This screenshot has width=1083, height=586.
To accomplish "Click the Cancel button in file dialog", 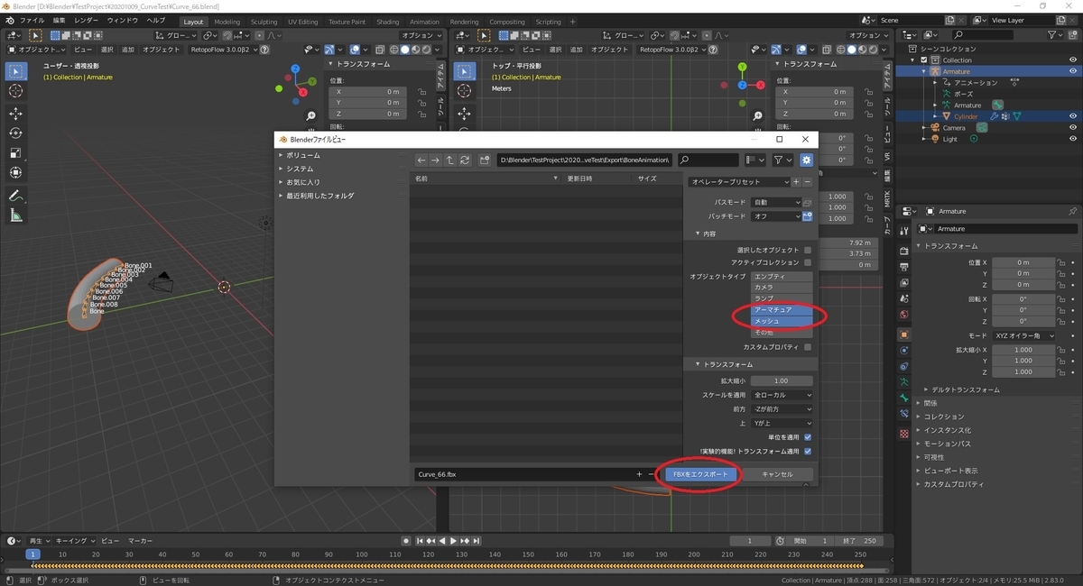I will tap(777, 474).
